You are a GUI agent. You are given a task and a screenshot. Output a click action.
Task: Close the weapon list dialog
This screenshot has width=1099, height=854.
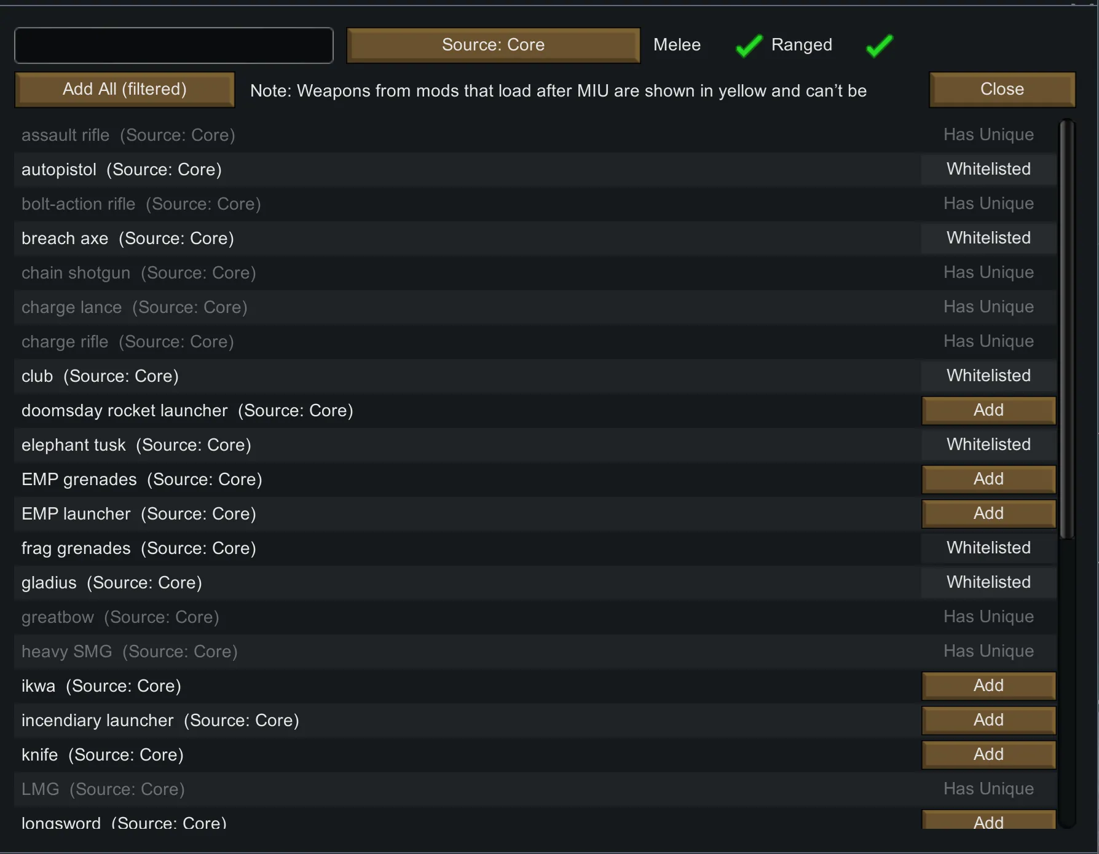(1001, 89)
